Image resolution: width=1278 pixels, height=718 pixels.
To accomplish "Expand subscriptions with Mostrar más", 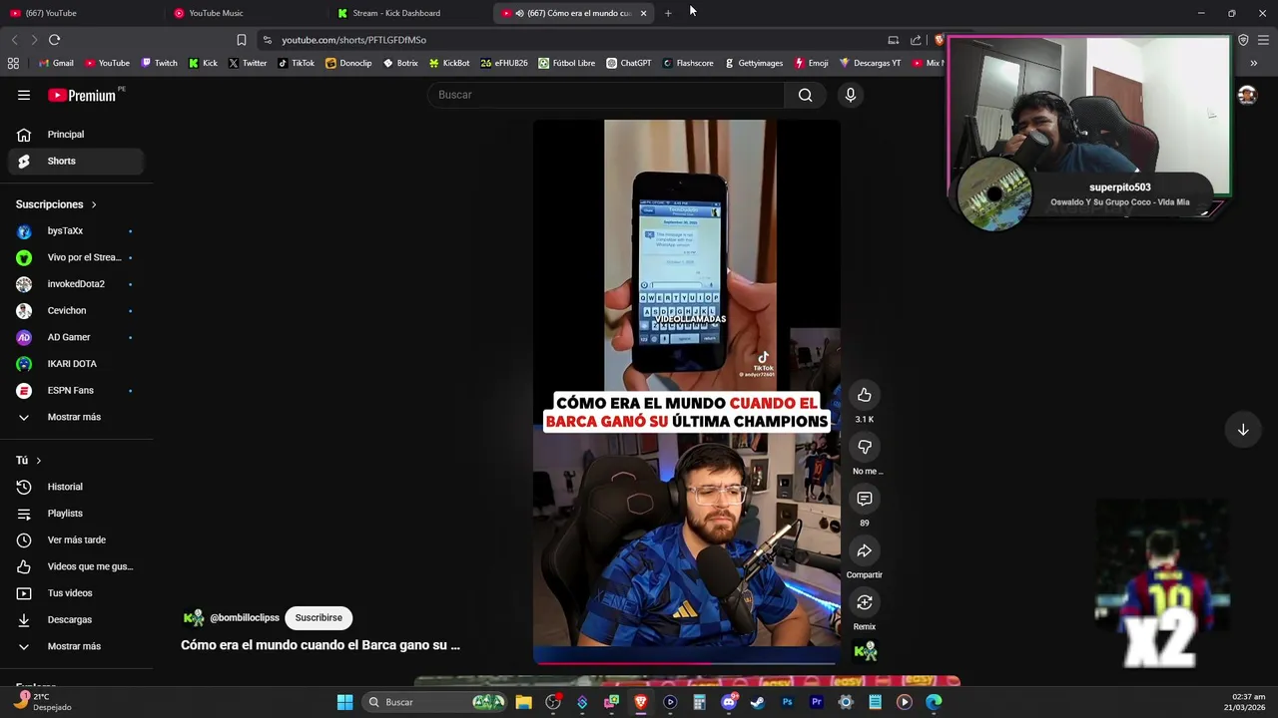I will pos(76,417).
